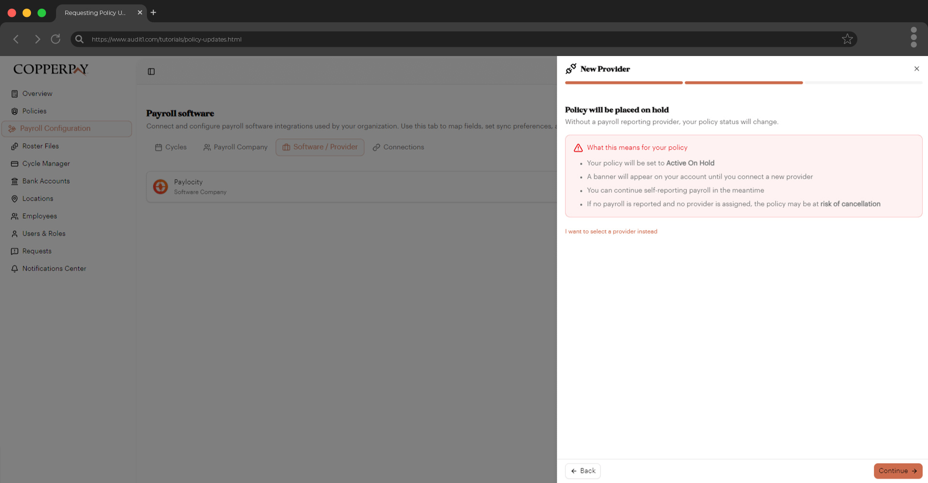Click the third progress step bar
This screenshot has height=483, width=928.
863,83
